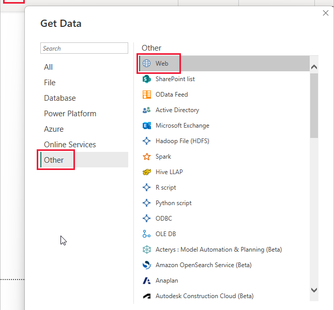Click the Spark star icon
Viewport: 334px width, 310px height.
pos(146,157)
